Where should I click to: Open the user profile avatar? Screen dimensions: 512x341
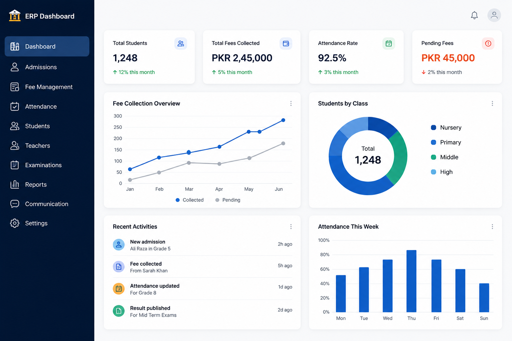click(494, 15)
